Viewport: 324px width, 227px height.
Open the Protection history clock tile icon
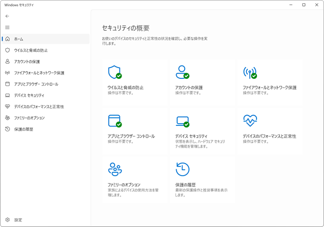click(181, 169)
